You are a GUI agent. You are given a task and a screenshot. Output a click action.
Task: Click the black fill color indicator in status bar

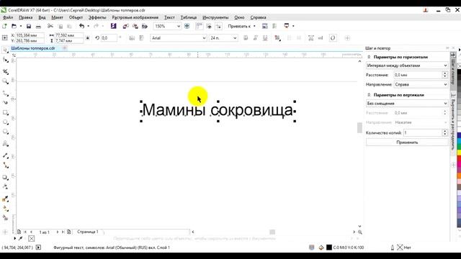pyautogui.click(x=329, y=247)
